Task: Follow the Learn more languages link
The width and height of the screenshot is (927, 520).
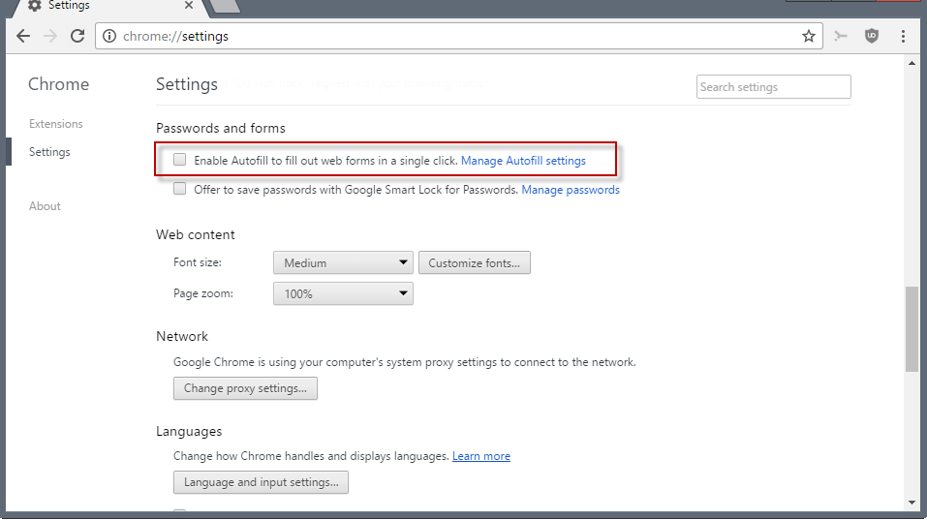Action: [481, 456]
